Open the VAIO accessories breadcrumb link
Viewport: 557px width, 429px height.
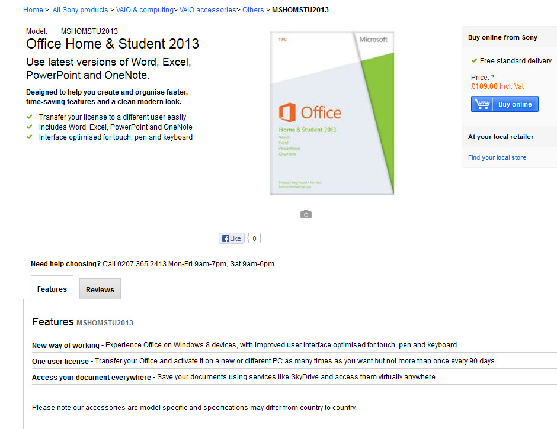pos(208,10)
